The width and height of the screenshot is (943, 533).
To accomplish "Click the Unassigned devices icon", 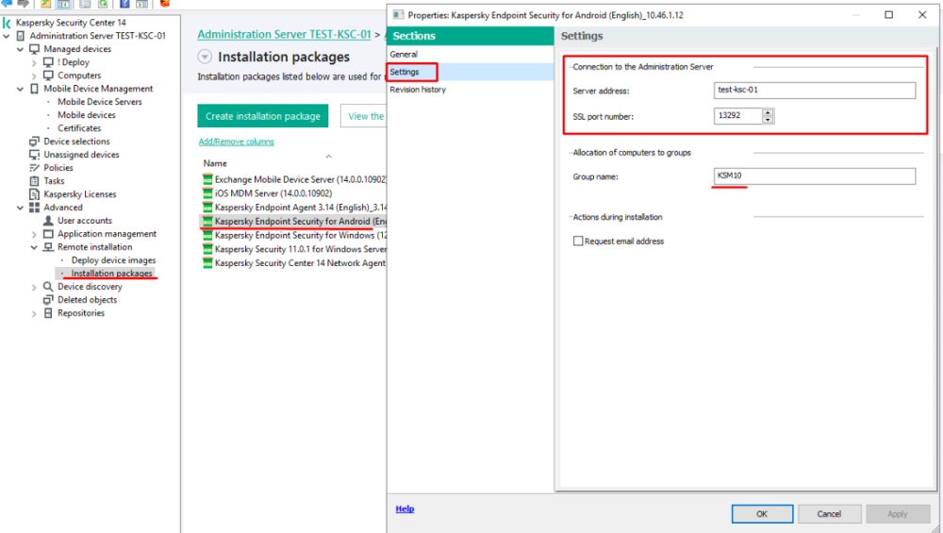I will [x=34, y=155].
